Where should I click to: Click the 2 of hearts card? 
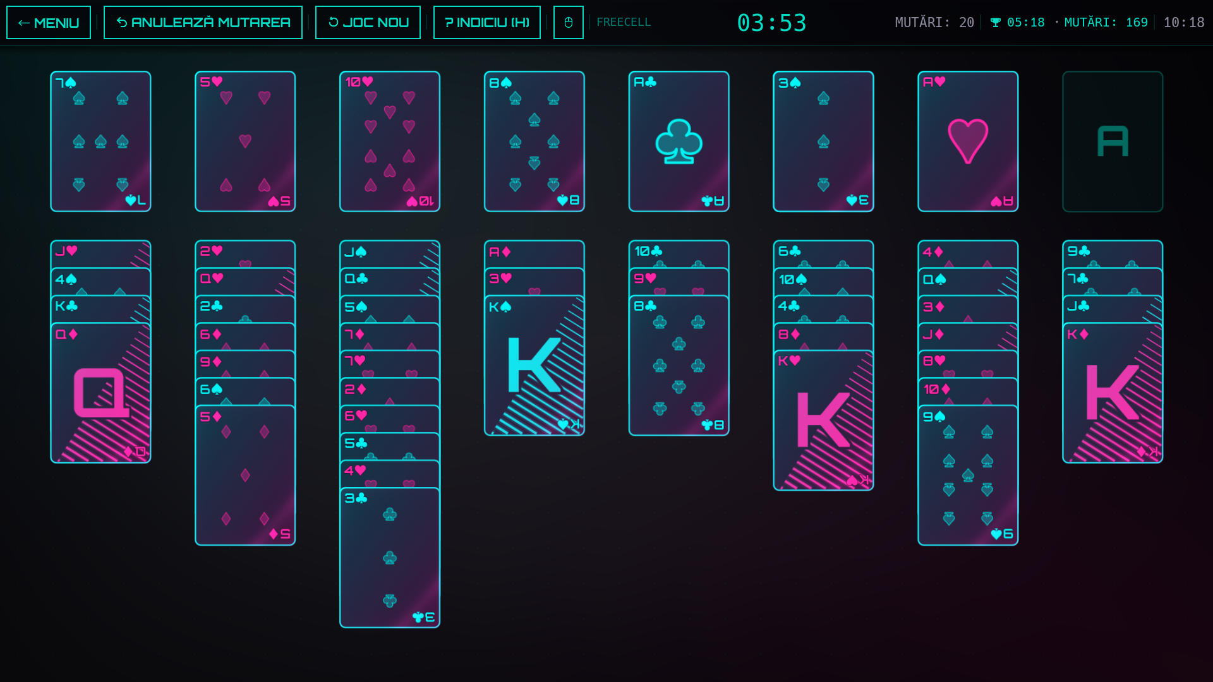coord(245,254)
